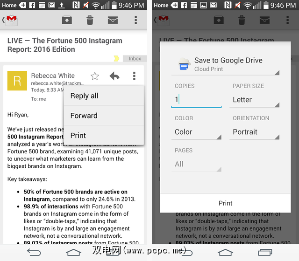Tap NFC icon in left status bar
The height and width of the screenshot is (261, 299).
[76, 5]
